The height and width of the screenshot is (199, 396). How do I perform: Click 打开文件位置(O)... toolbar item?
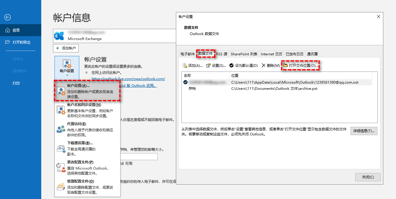coord(301,65)
